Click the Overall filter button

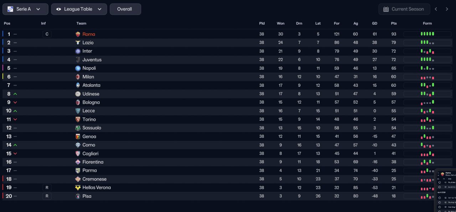click(125, 9)
